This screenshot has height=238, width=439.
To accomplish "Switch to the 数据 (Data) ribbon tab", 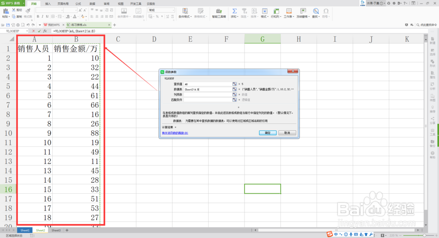I will (x=92, y=4).
